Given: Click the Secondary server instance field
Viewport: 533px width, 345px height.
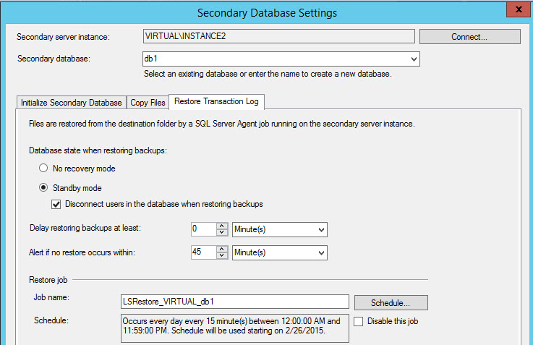Looking at the screenshot, I should tap(278, 36).
